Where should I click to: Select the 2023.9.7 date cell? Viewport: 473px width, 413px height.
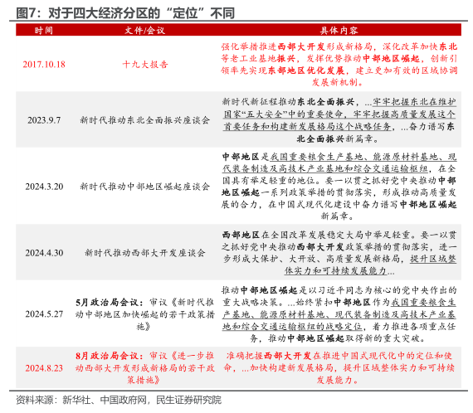(44, 120)
